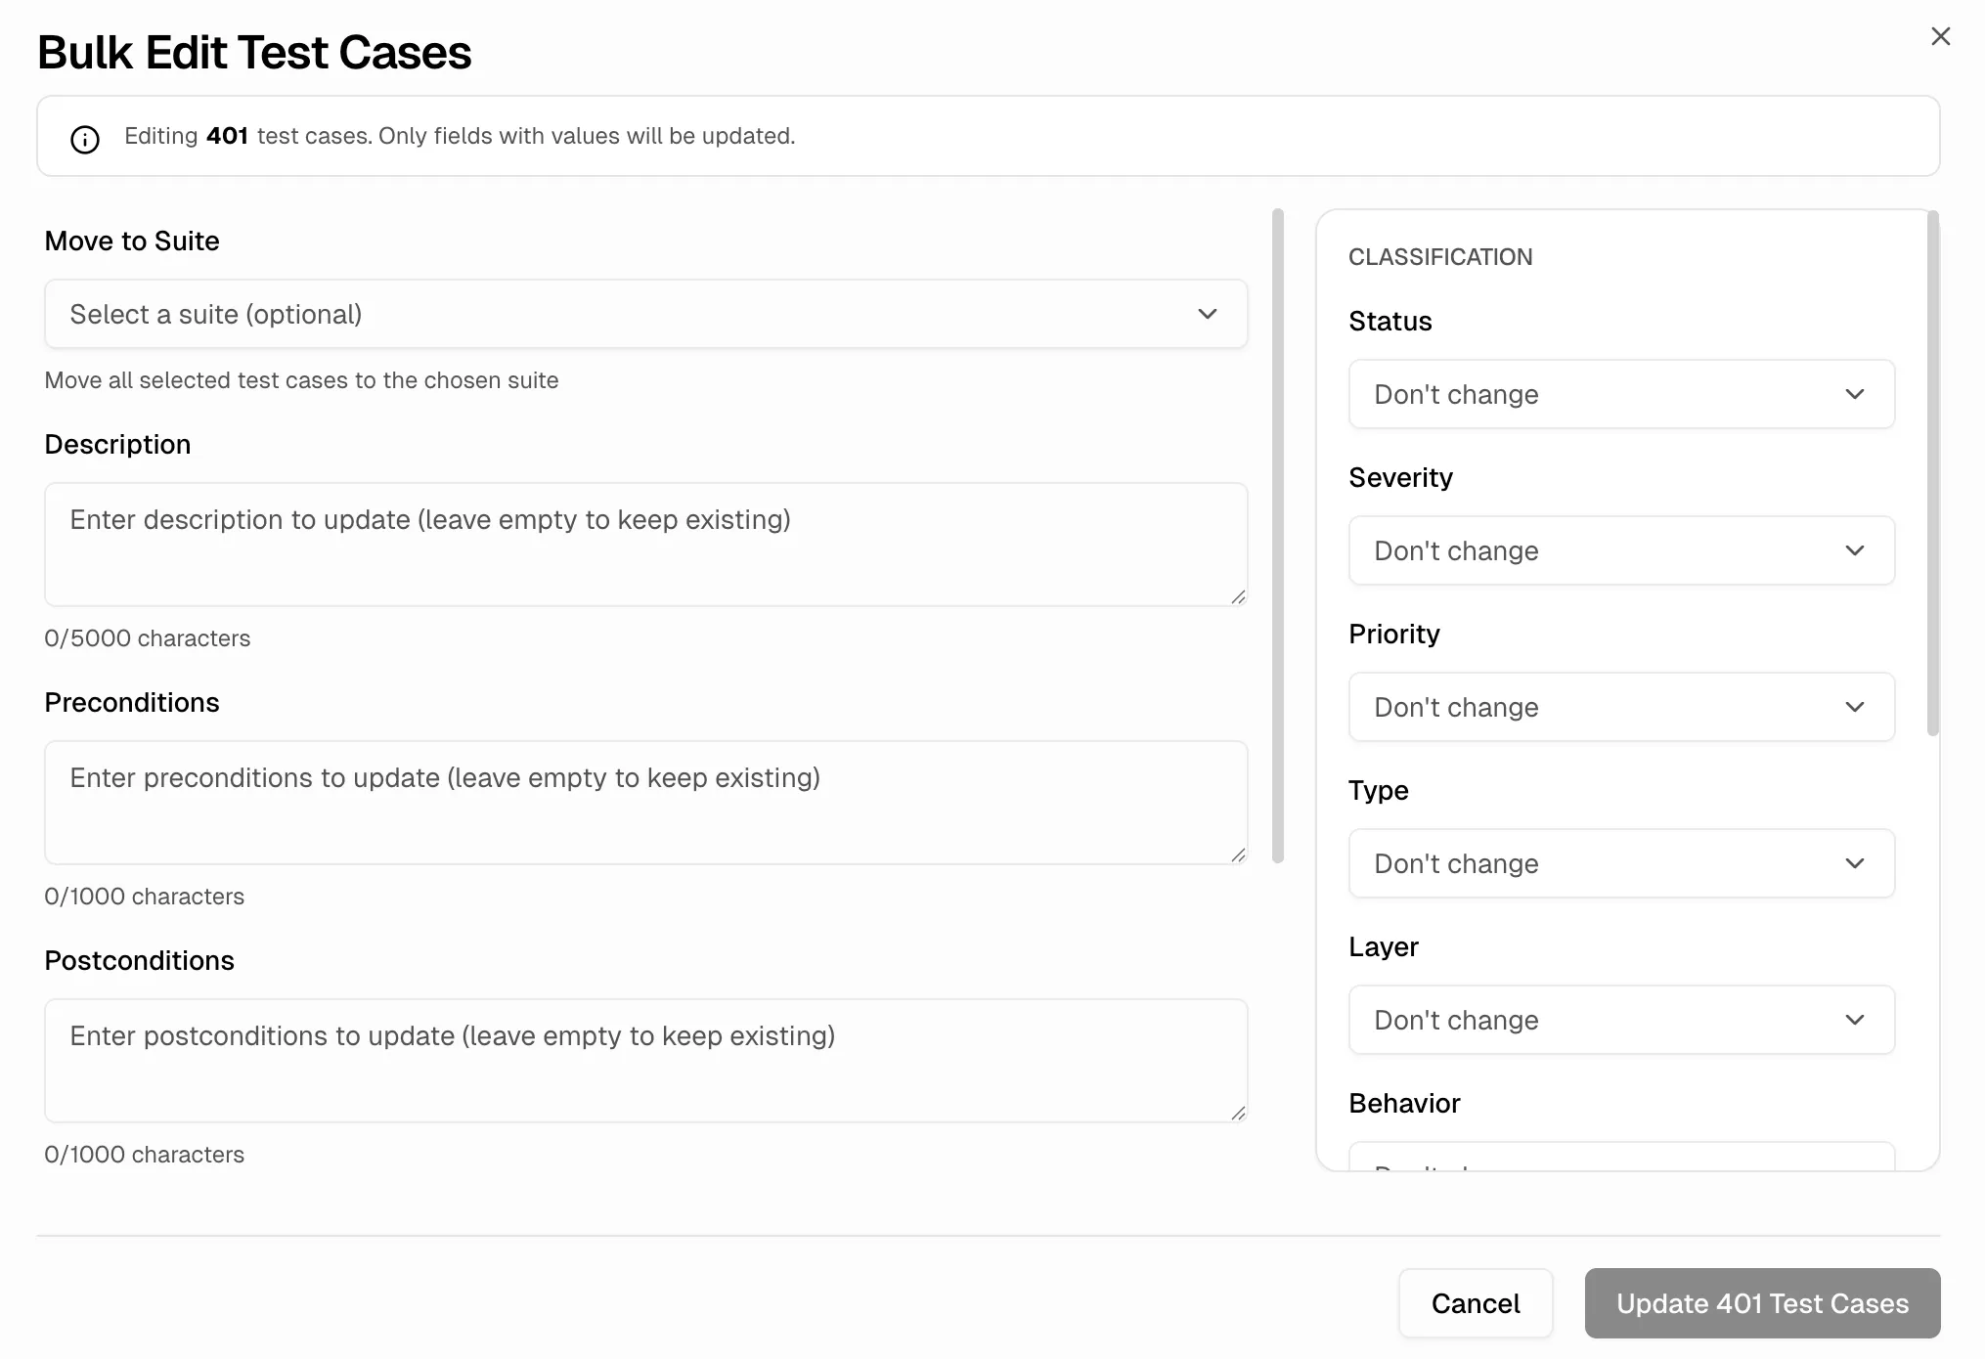Click the Status dropdown chevron
This screenshot has height=1359, width=1985.
(x=1855, y=394)
